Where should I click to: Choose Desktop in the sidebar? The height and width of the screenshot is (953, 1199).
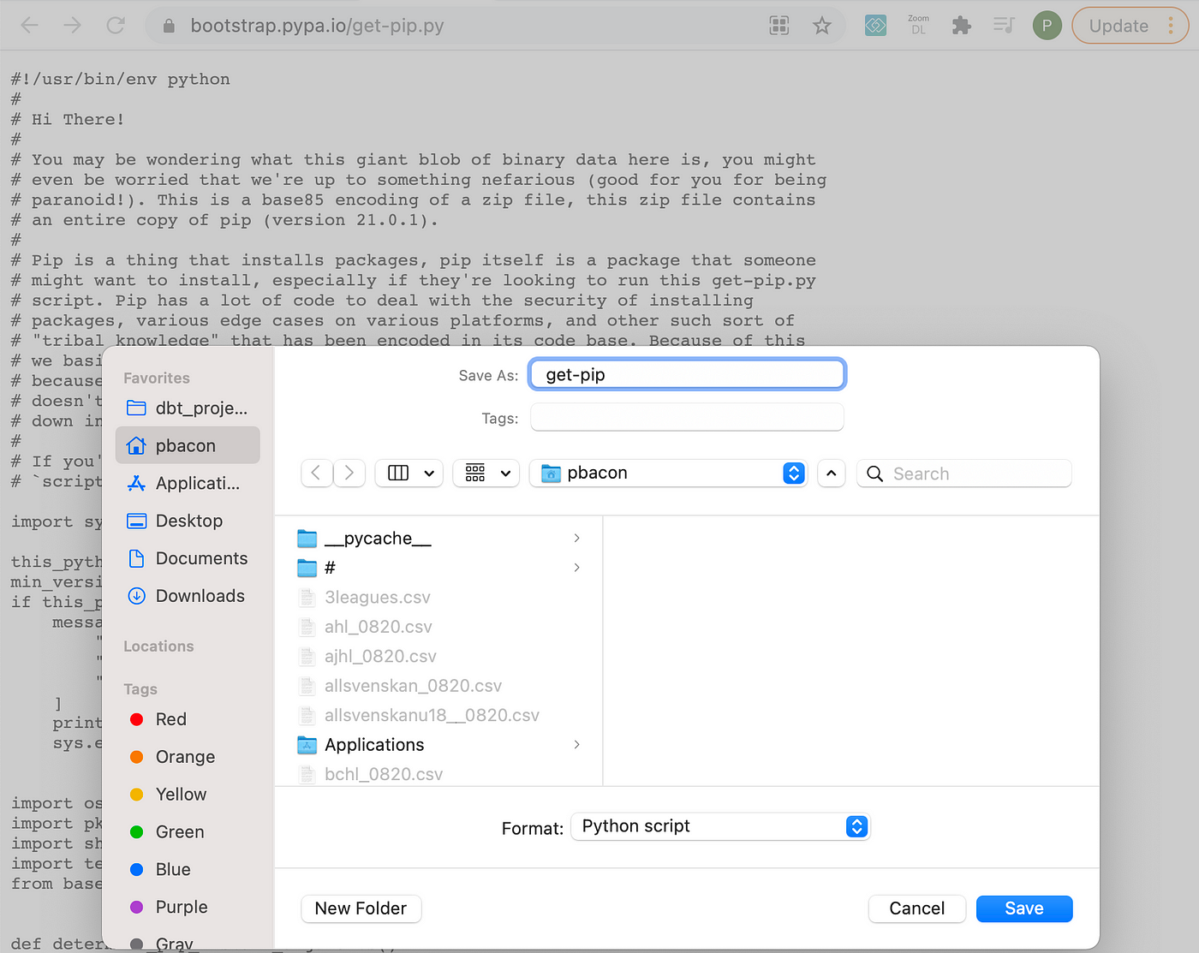(x=188, y=521)
